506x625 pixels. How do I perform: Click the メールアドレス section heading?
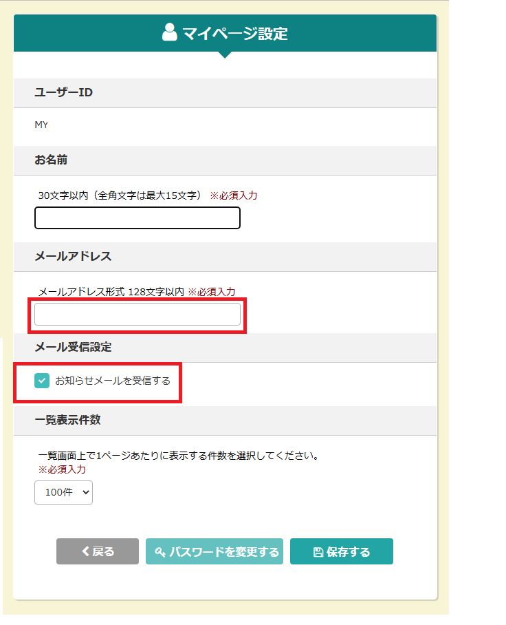(x=74, y=257)
